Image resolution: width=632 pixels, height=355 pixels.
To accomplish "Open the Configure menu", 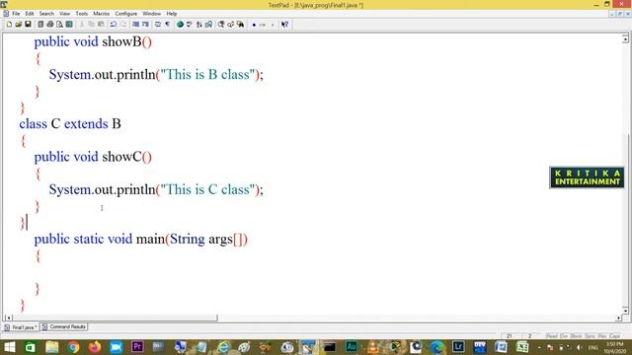I will tap(126, 14).
